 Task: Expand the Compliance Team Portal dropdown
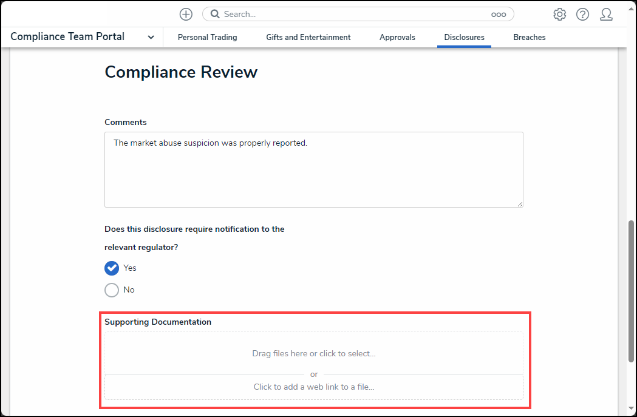pos(151,37)
